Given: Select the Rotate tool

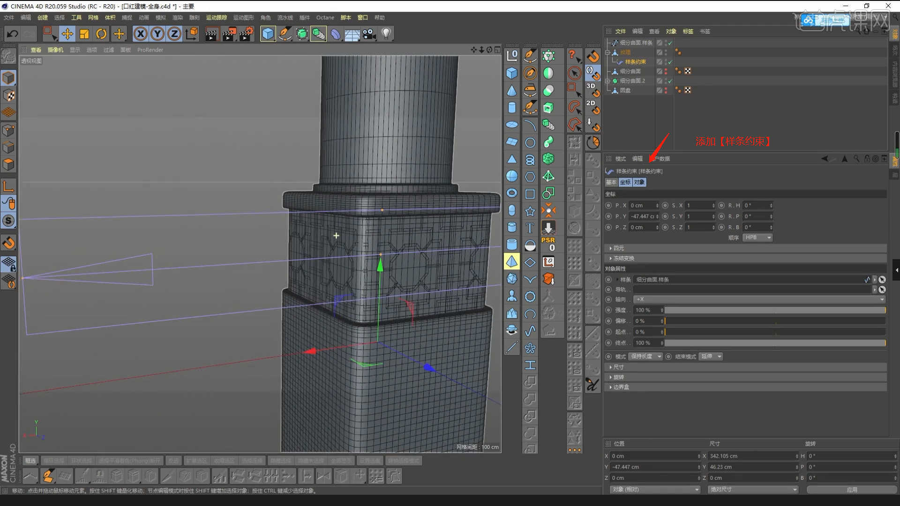Looking at the screenshot, I should [x=101, y=34].
